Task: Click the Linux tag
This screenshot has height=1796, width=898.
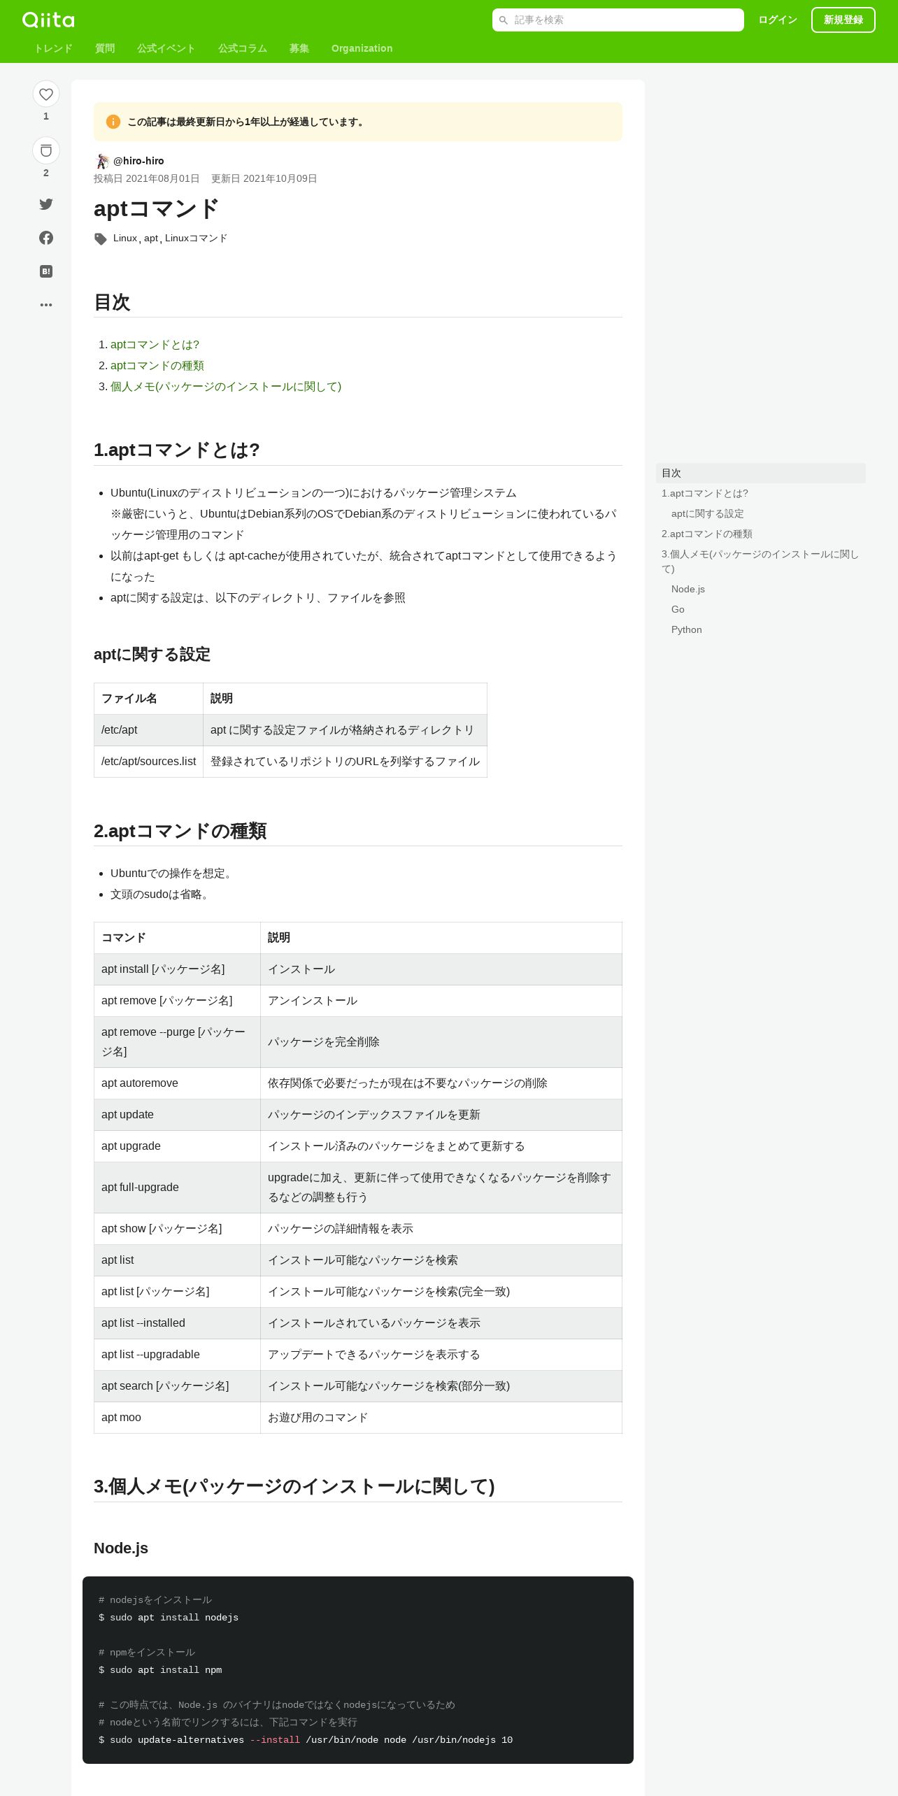Action: tap(125, 238)
